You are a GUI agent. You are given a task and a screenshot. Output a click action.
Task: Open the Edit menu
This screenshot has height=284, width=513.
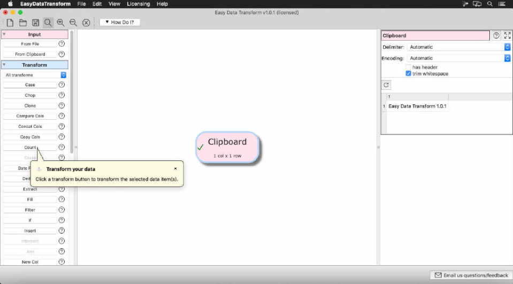pos(97,4)
